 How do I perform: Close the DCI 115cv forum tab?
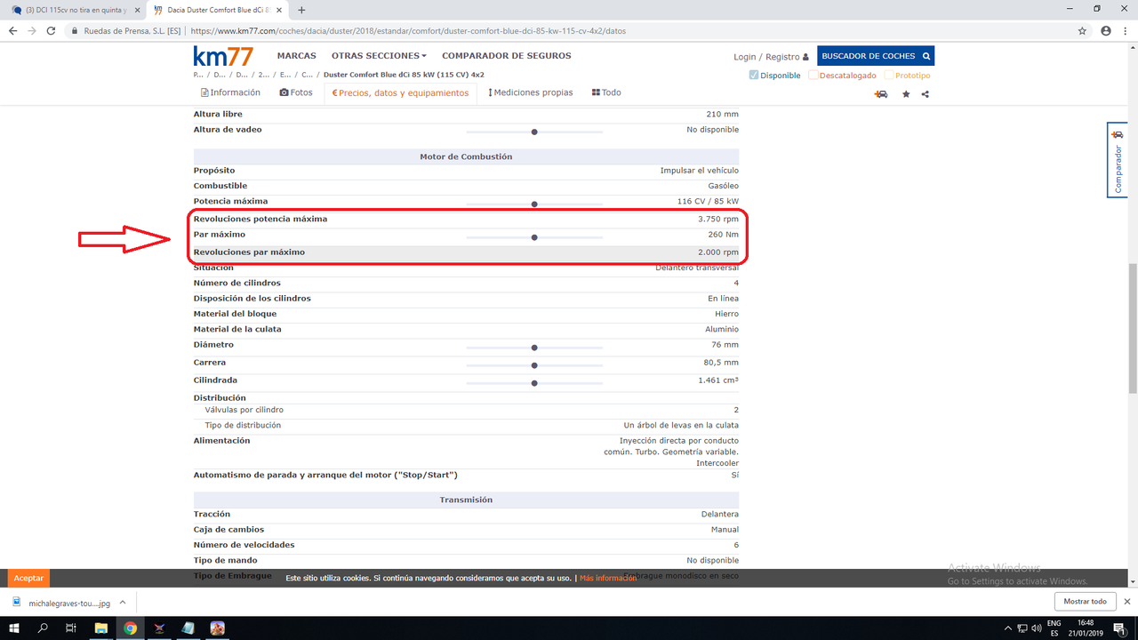[137, 10]
